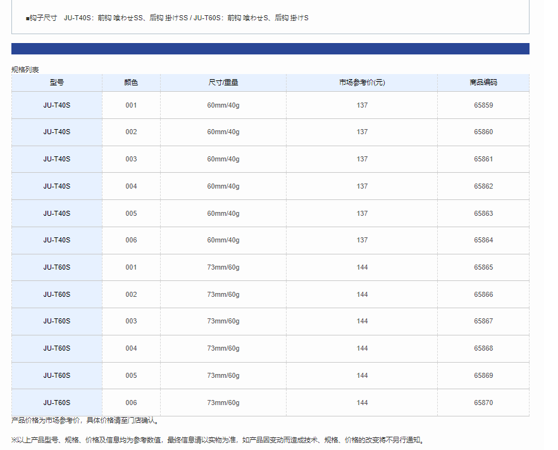Click the 型号 column header
Viewport: 558px width, 450px height.
coord(57,82)
